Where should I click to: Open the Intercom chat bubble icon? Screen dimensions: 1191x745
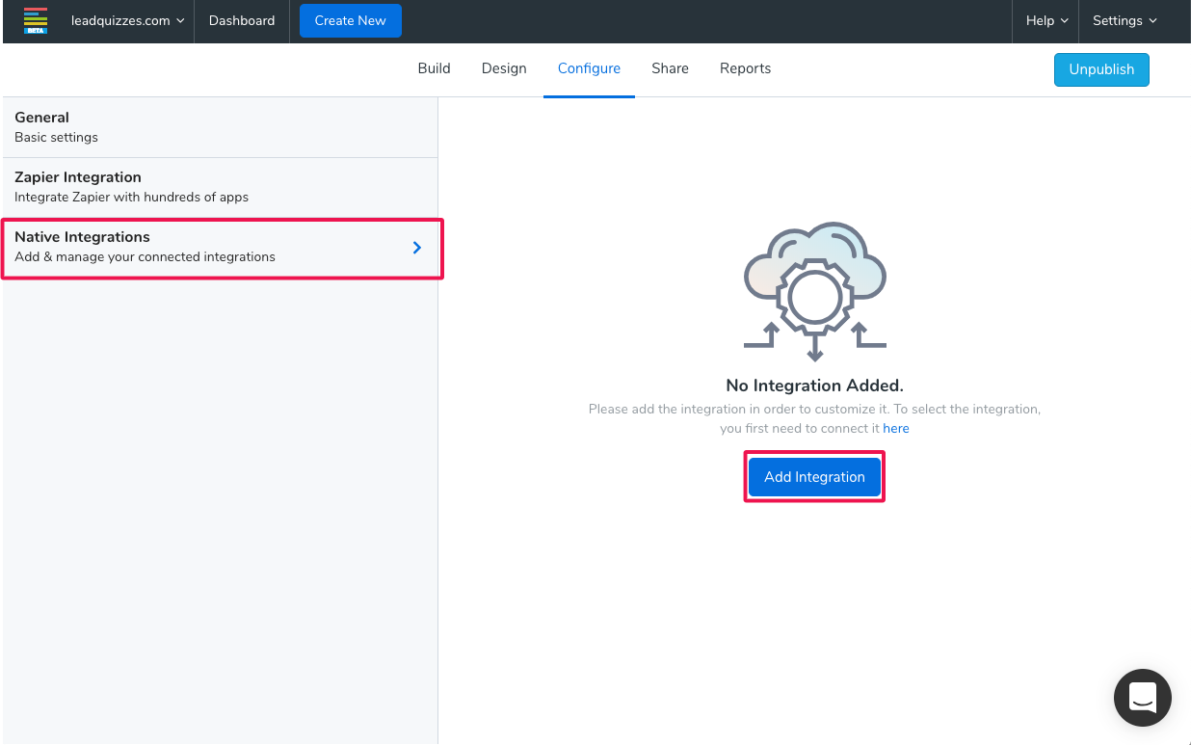click(x=1142, y=697)
